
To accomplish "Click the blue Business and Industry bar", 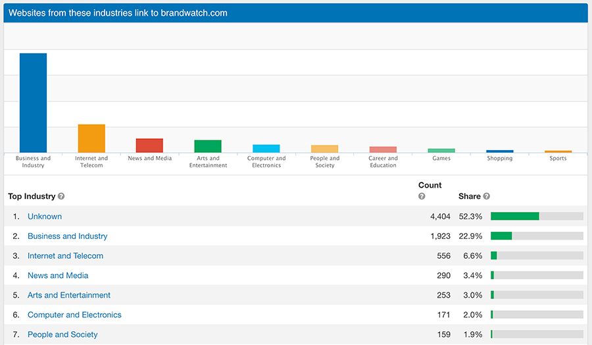I will pyautogui.click(x=33, y=103).
